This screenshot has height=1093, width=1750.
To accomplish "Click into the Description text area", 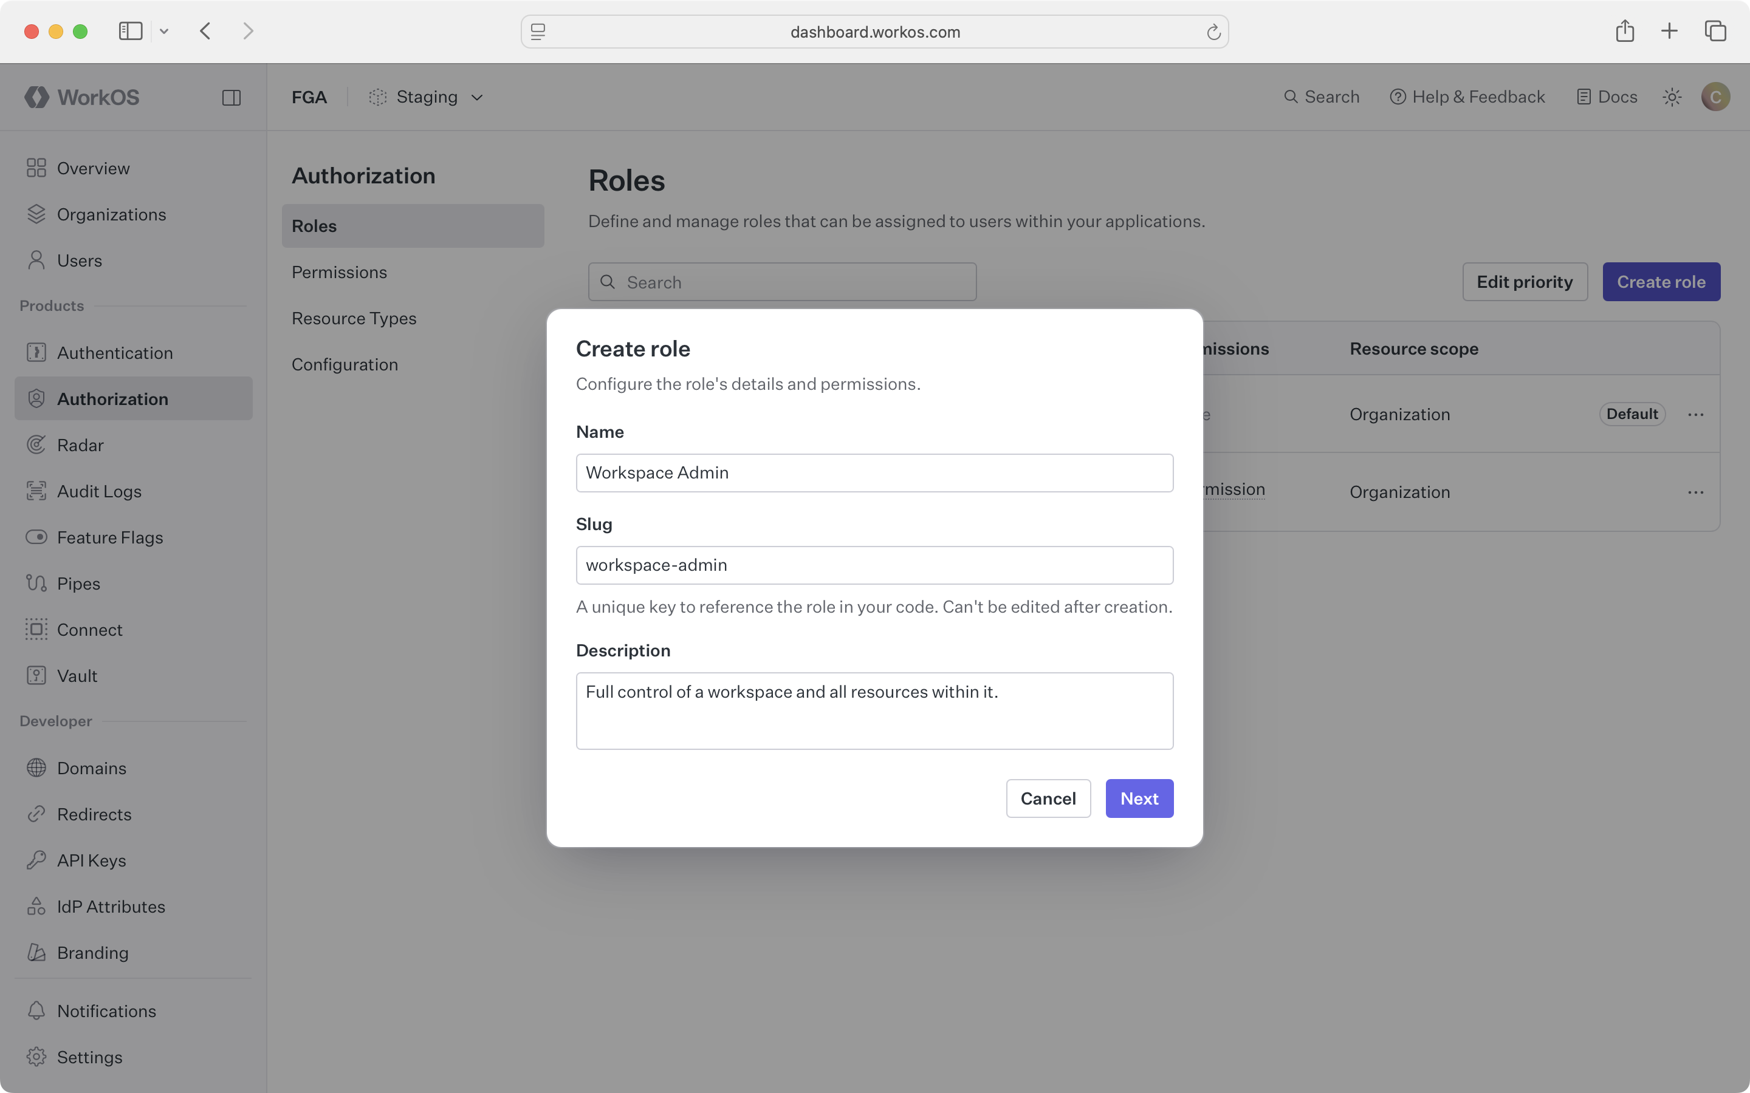I will 874,710.
